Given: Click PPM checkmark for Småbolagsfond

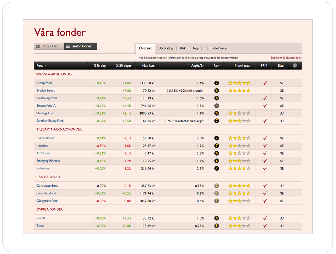Looking at the screenshot, I should click(265, 98).
